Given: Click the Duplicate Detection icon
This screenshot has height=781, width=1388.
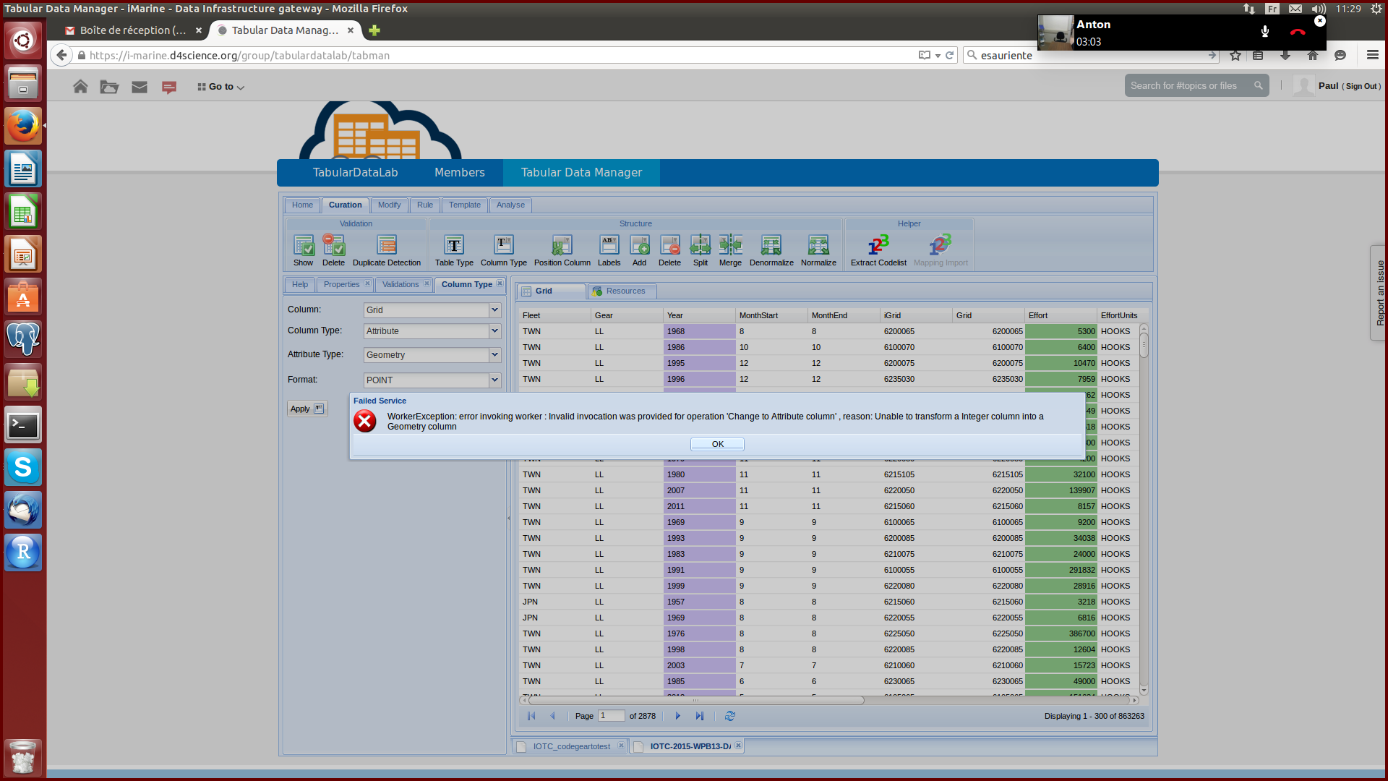Looking at the screenshot, I should pyautogui.click(x=387, y=246).
